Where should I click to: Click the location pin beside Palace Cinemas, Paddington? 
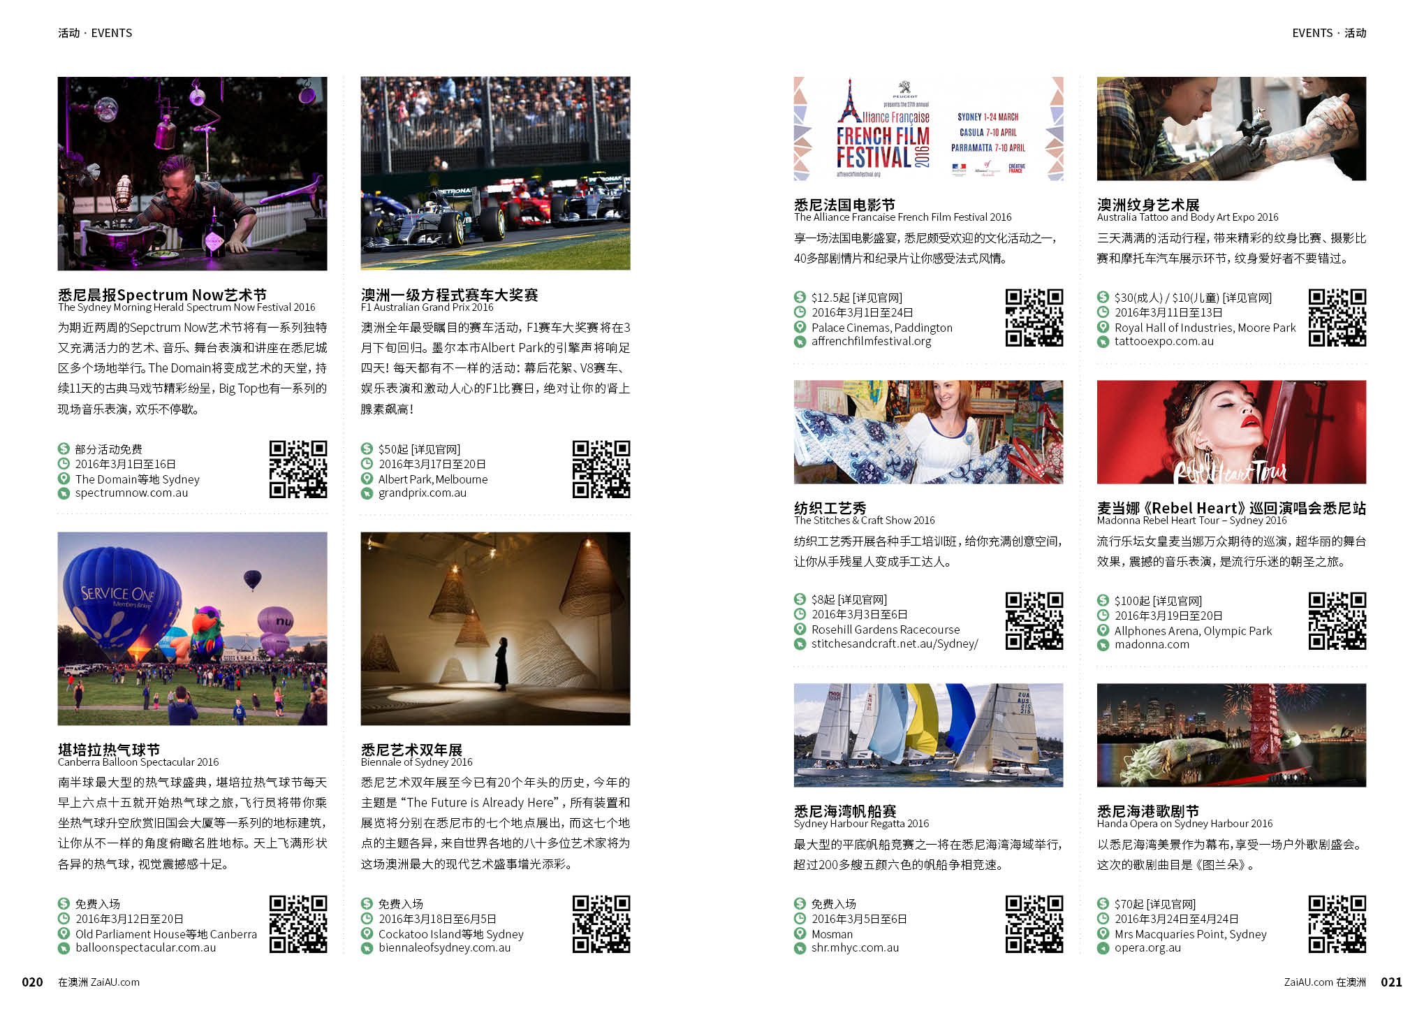[800, 327]
